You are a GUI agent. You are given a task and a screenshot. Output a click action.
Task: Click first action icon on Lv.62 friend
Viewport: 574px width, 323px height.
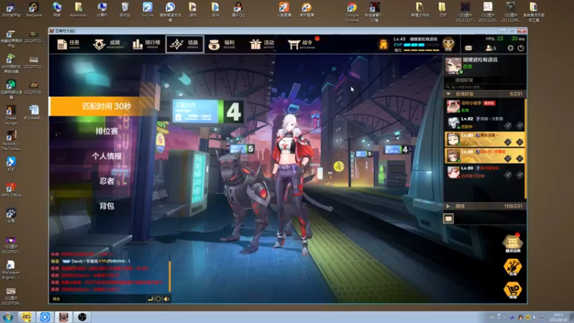[x=508, y=126]
